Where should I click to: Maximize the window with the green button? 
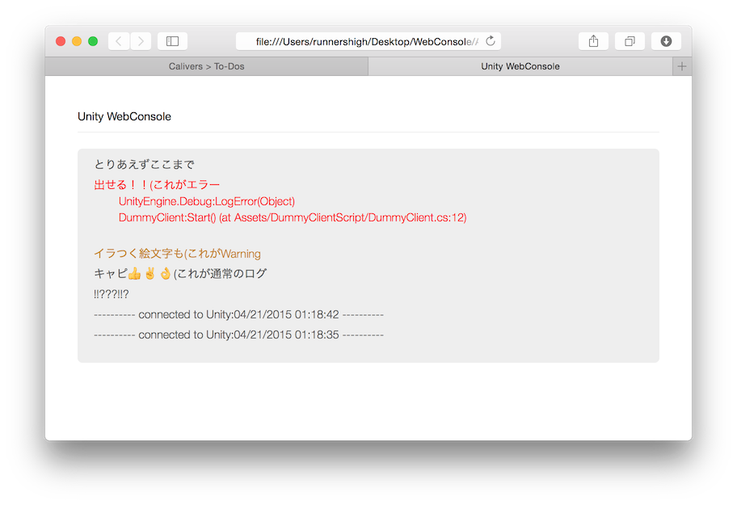(93, 41)
